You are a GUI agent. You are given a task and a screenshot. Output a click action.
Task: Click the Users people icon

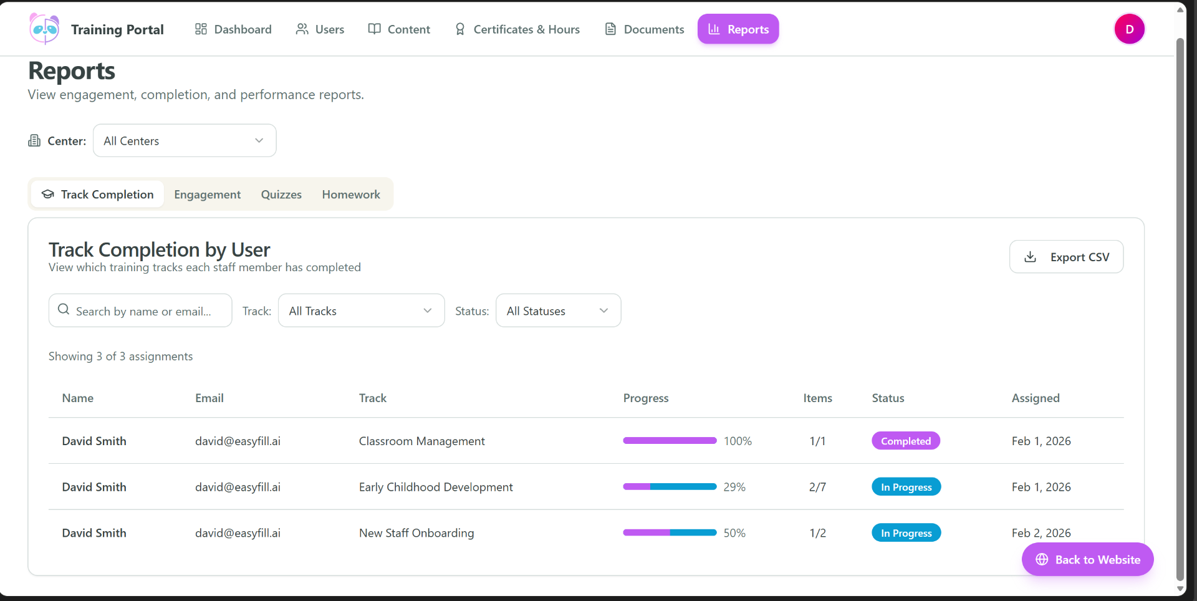tap(302, 29)
